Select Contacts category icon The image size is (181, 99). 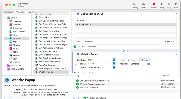click(11, 25)
